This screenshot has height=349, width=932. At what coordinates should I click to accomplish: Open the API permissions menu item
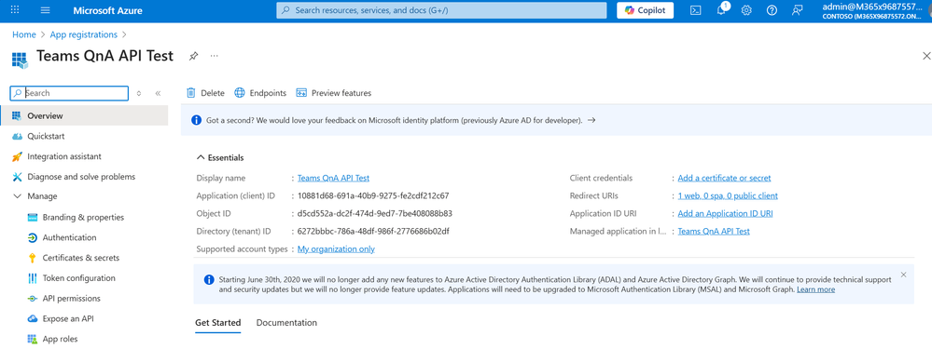[x=71, y=298]
